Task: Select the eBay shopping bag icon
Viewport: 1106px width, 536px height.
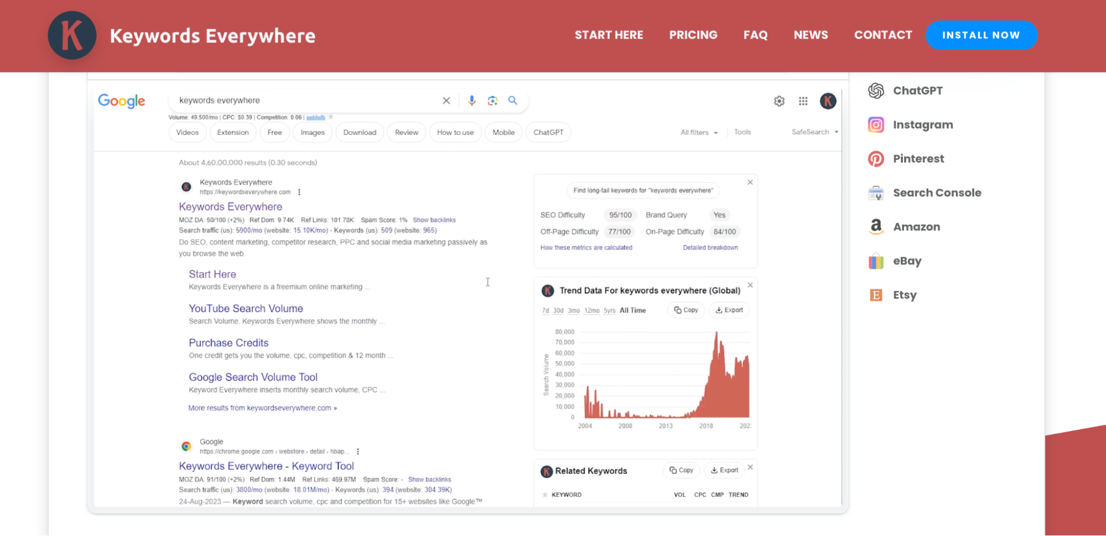Action: coord(876,261)
